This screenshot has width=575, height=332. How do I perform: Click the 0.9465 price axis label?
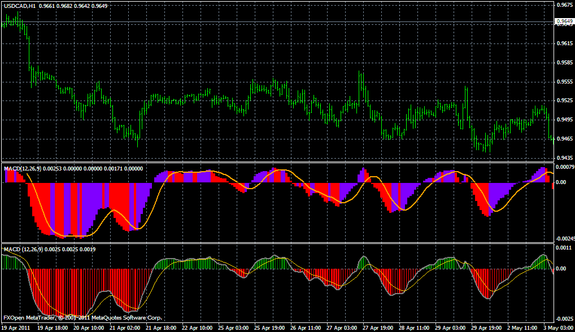point(565,138)
